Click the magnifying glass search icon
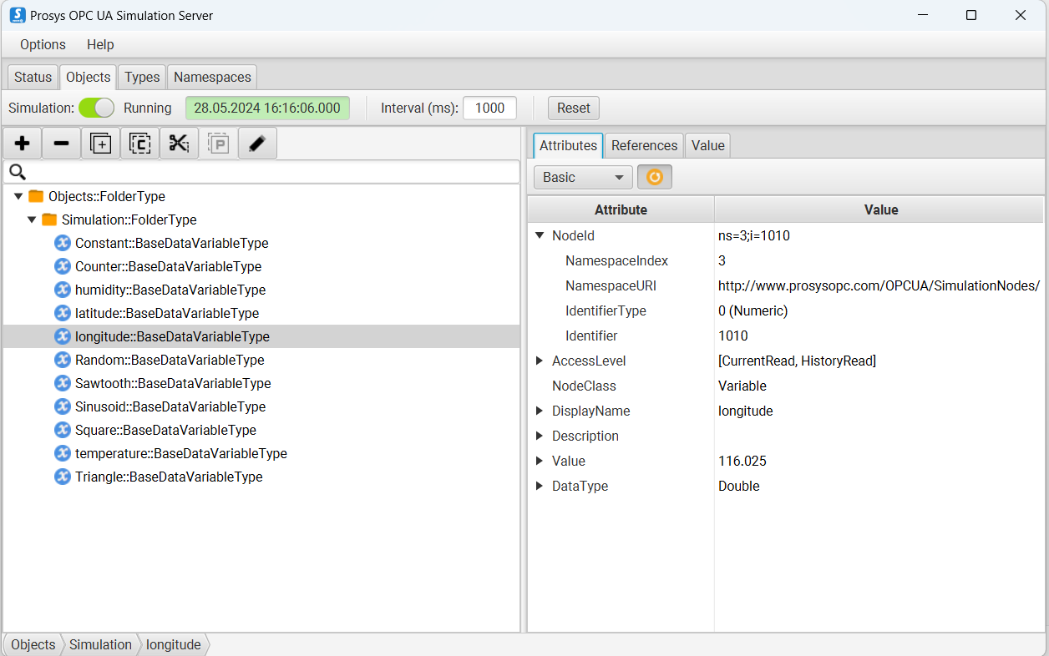Screen dimensions: 1049x656 (17, 172)
